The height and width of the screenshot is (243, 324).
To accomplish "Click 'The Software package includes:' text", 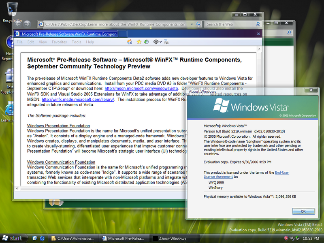I will (x=57, y=115).
